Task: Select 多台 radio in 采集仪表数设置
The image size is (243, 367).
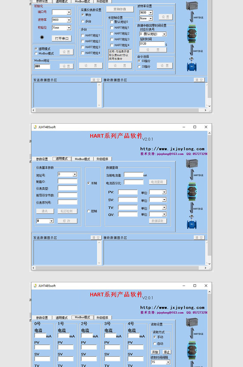Action: pyautogui.click(x=83, y=21)
